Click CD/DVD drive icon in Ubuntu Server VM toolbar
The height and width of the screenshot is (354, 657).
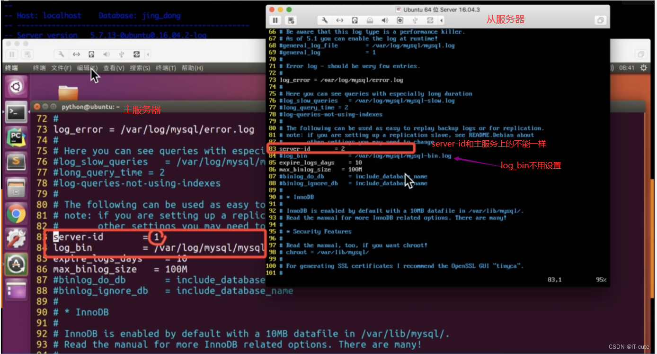click(x=370, y=20)
